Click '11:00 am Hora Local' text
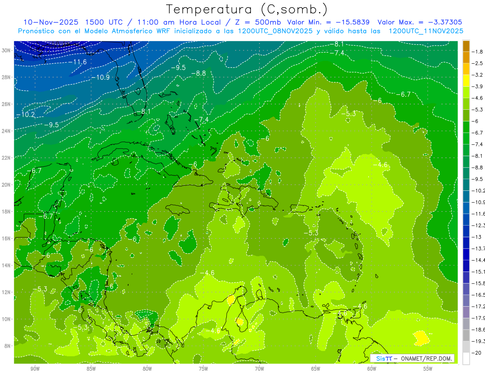Viewport: 485px width, 374px height. [x=177, y=22]
